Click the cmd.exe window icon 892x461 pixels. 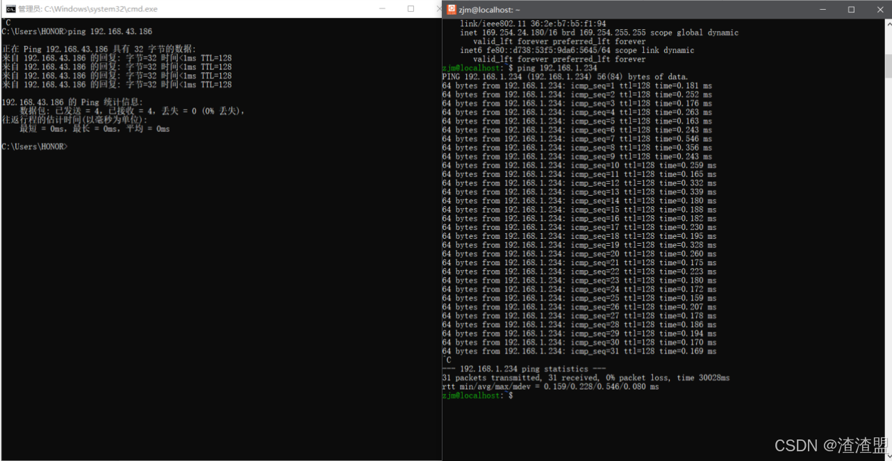coord(10,9)
